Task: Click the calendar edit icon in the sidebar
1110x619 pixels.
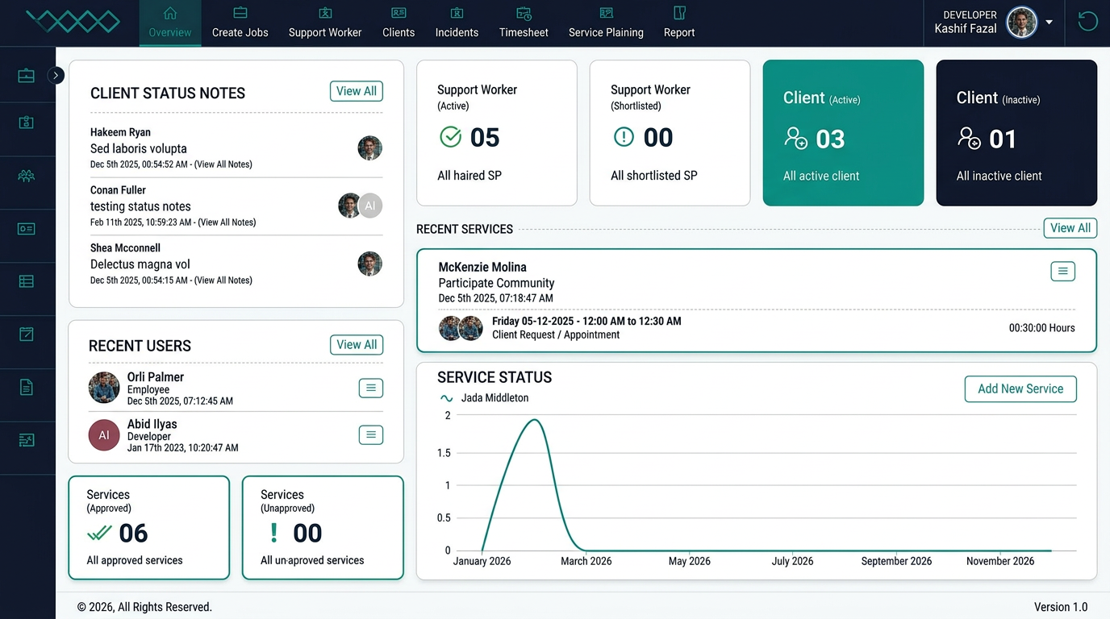Action: (27, 334)
